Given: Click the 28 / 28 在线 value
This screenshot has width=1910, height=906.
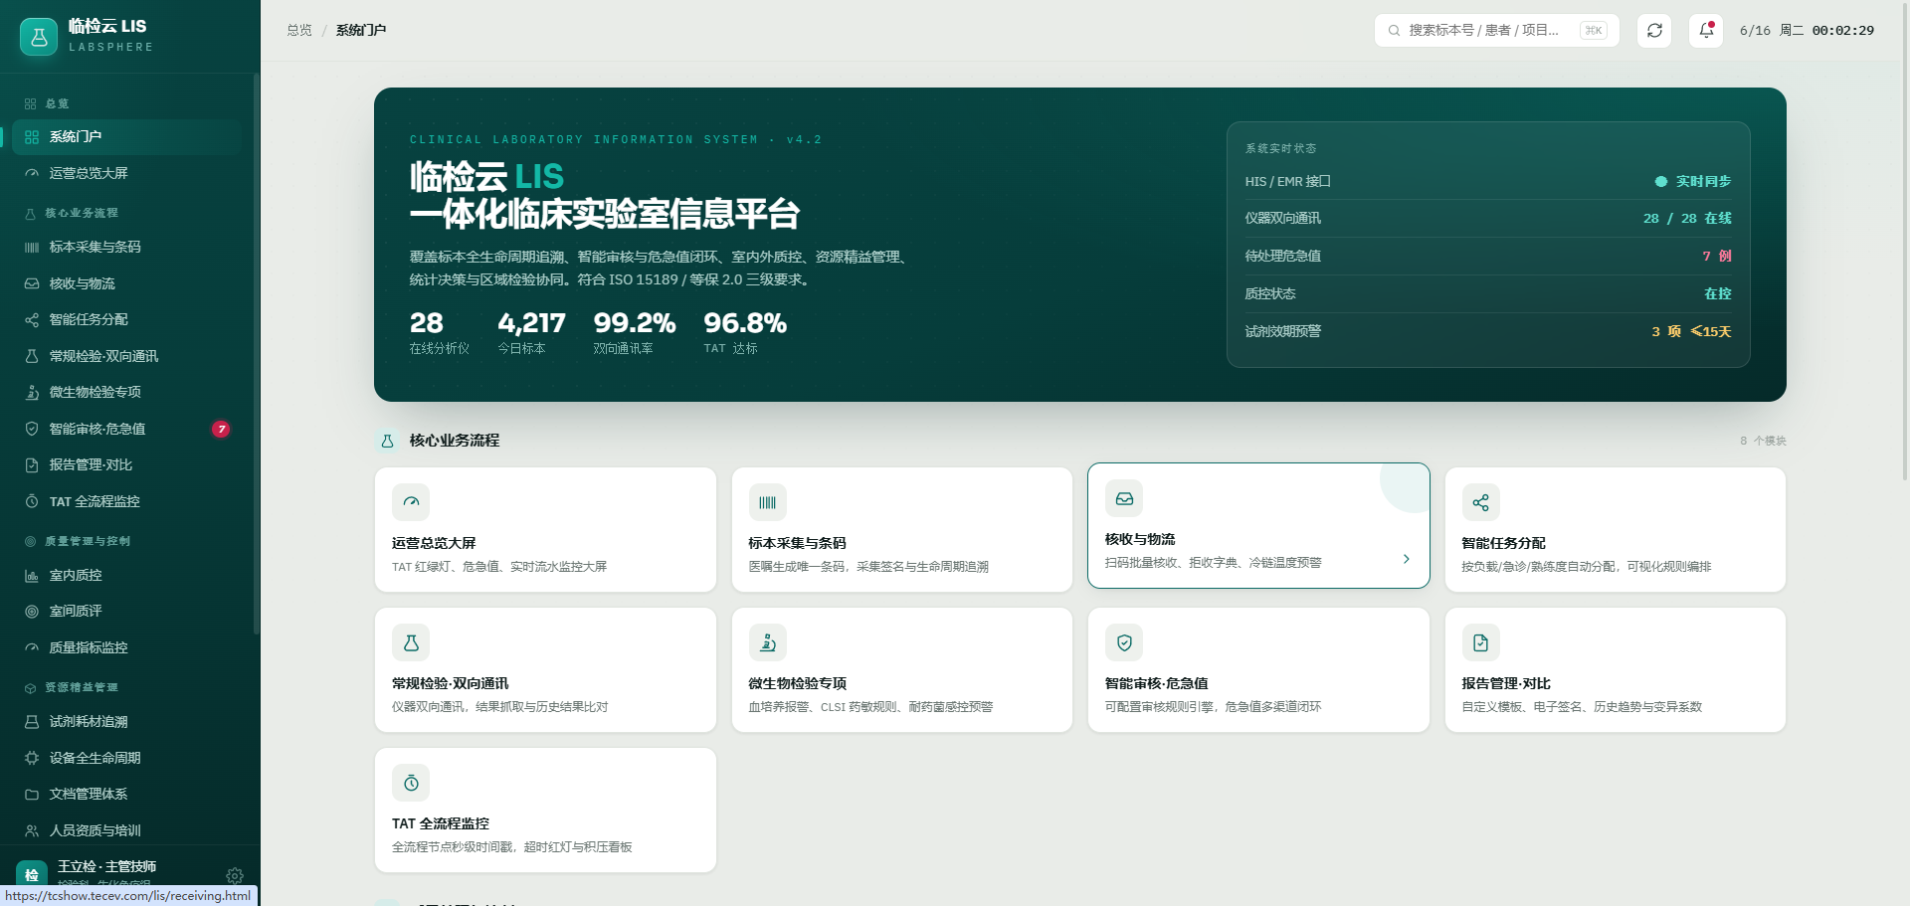Looking at the screenshot, I should click(1687, 218).
